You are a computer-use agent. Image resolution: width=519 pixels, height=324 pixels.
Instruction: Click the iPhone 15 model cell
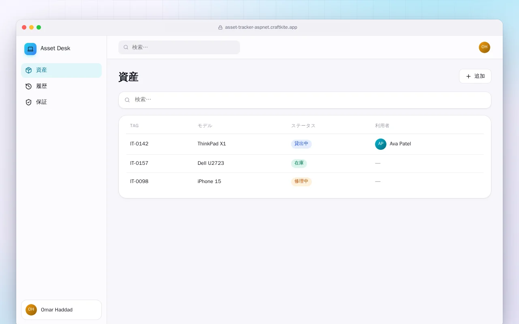209,181
